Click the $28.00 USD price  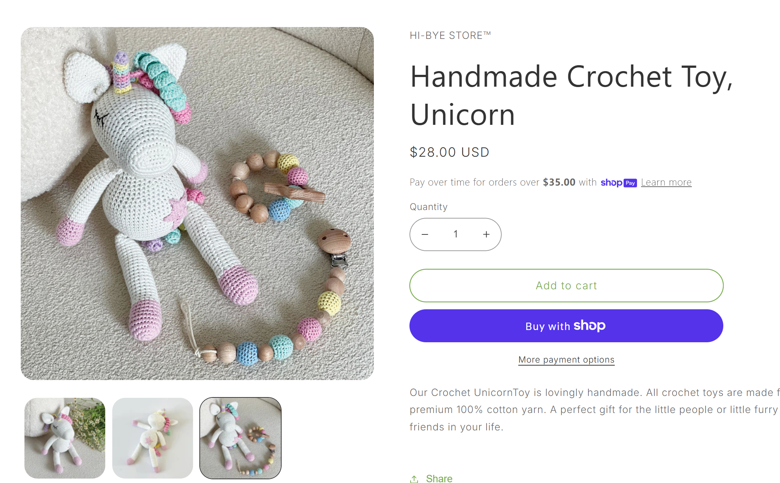pyautogui.click(x=449, y=152)
